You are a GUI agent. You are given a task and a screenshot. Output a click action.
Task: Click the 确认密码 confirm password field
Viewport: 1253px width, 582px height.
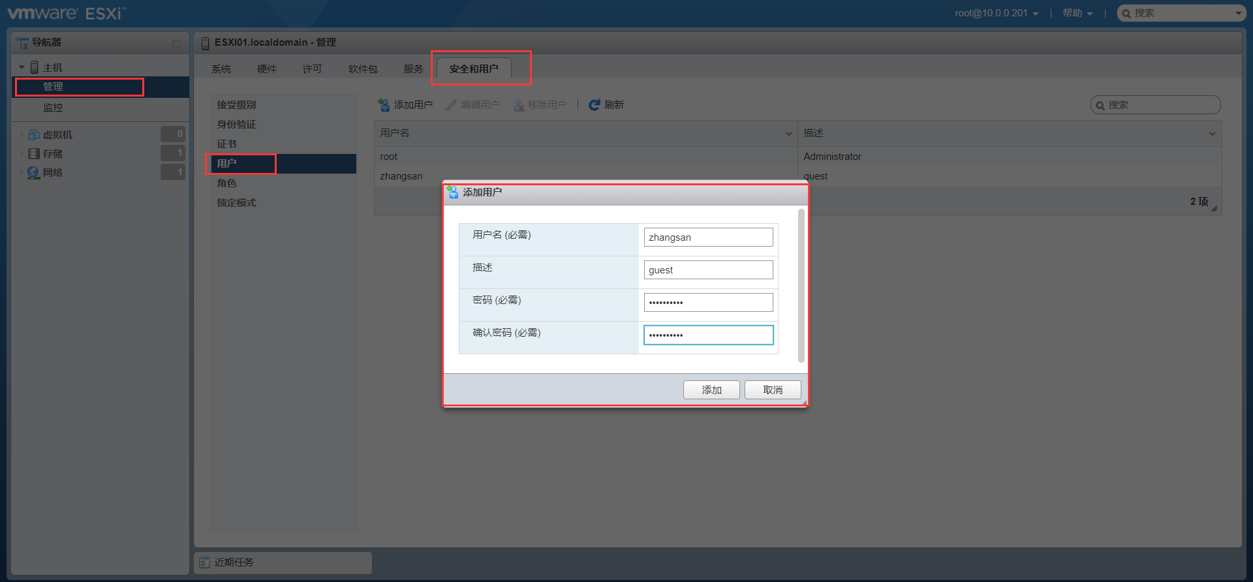709,335
